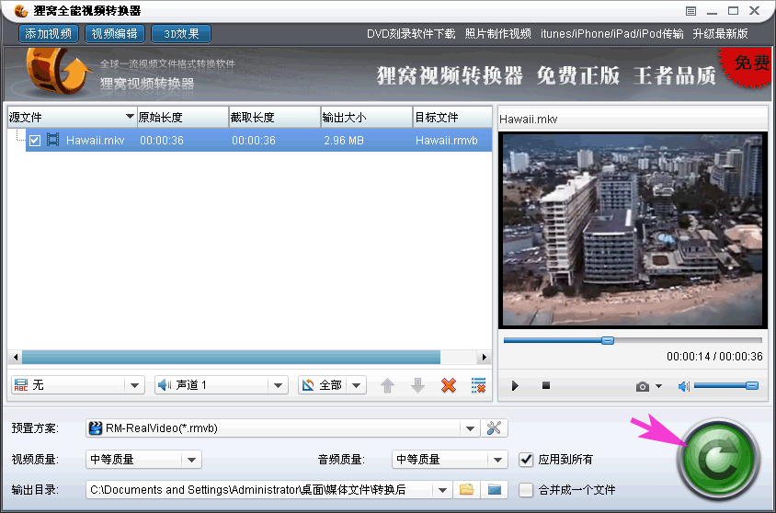Open the preset settings wrench icon
Screen dimensions: 776x513
point(494,427)
